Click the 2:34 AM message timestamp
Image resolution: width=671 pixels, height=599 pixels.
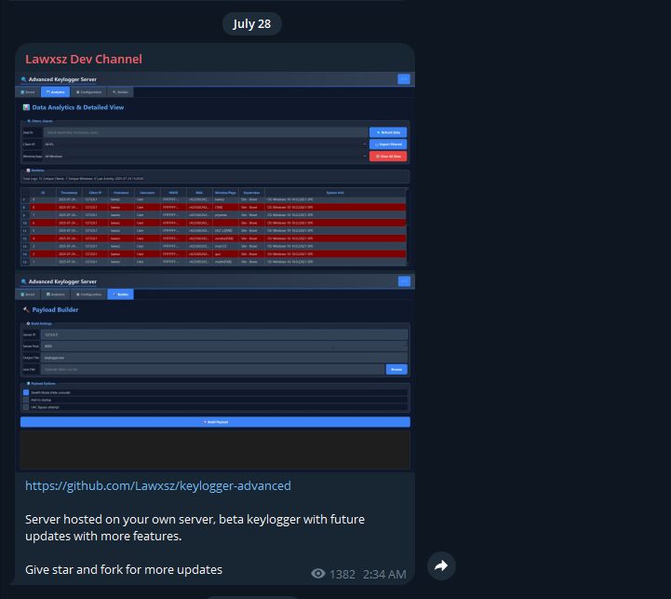384,574
